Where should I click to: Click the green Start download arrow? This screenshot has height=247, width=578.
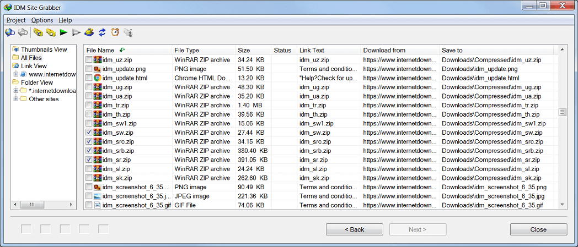[64, 33]
